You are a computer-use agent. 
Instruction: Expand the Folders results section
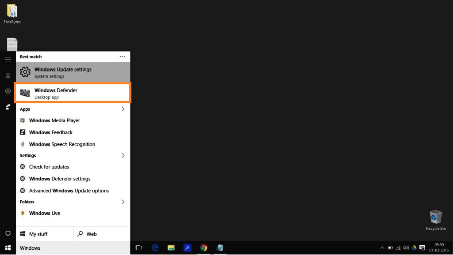click(123, 202)
